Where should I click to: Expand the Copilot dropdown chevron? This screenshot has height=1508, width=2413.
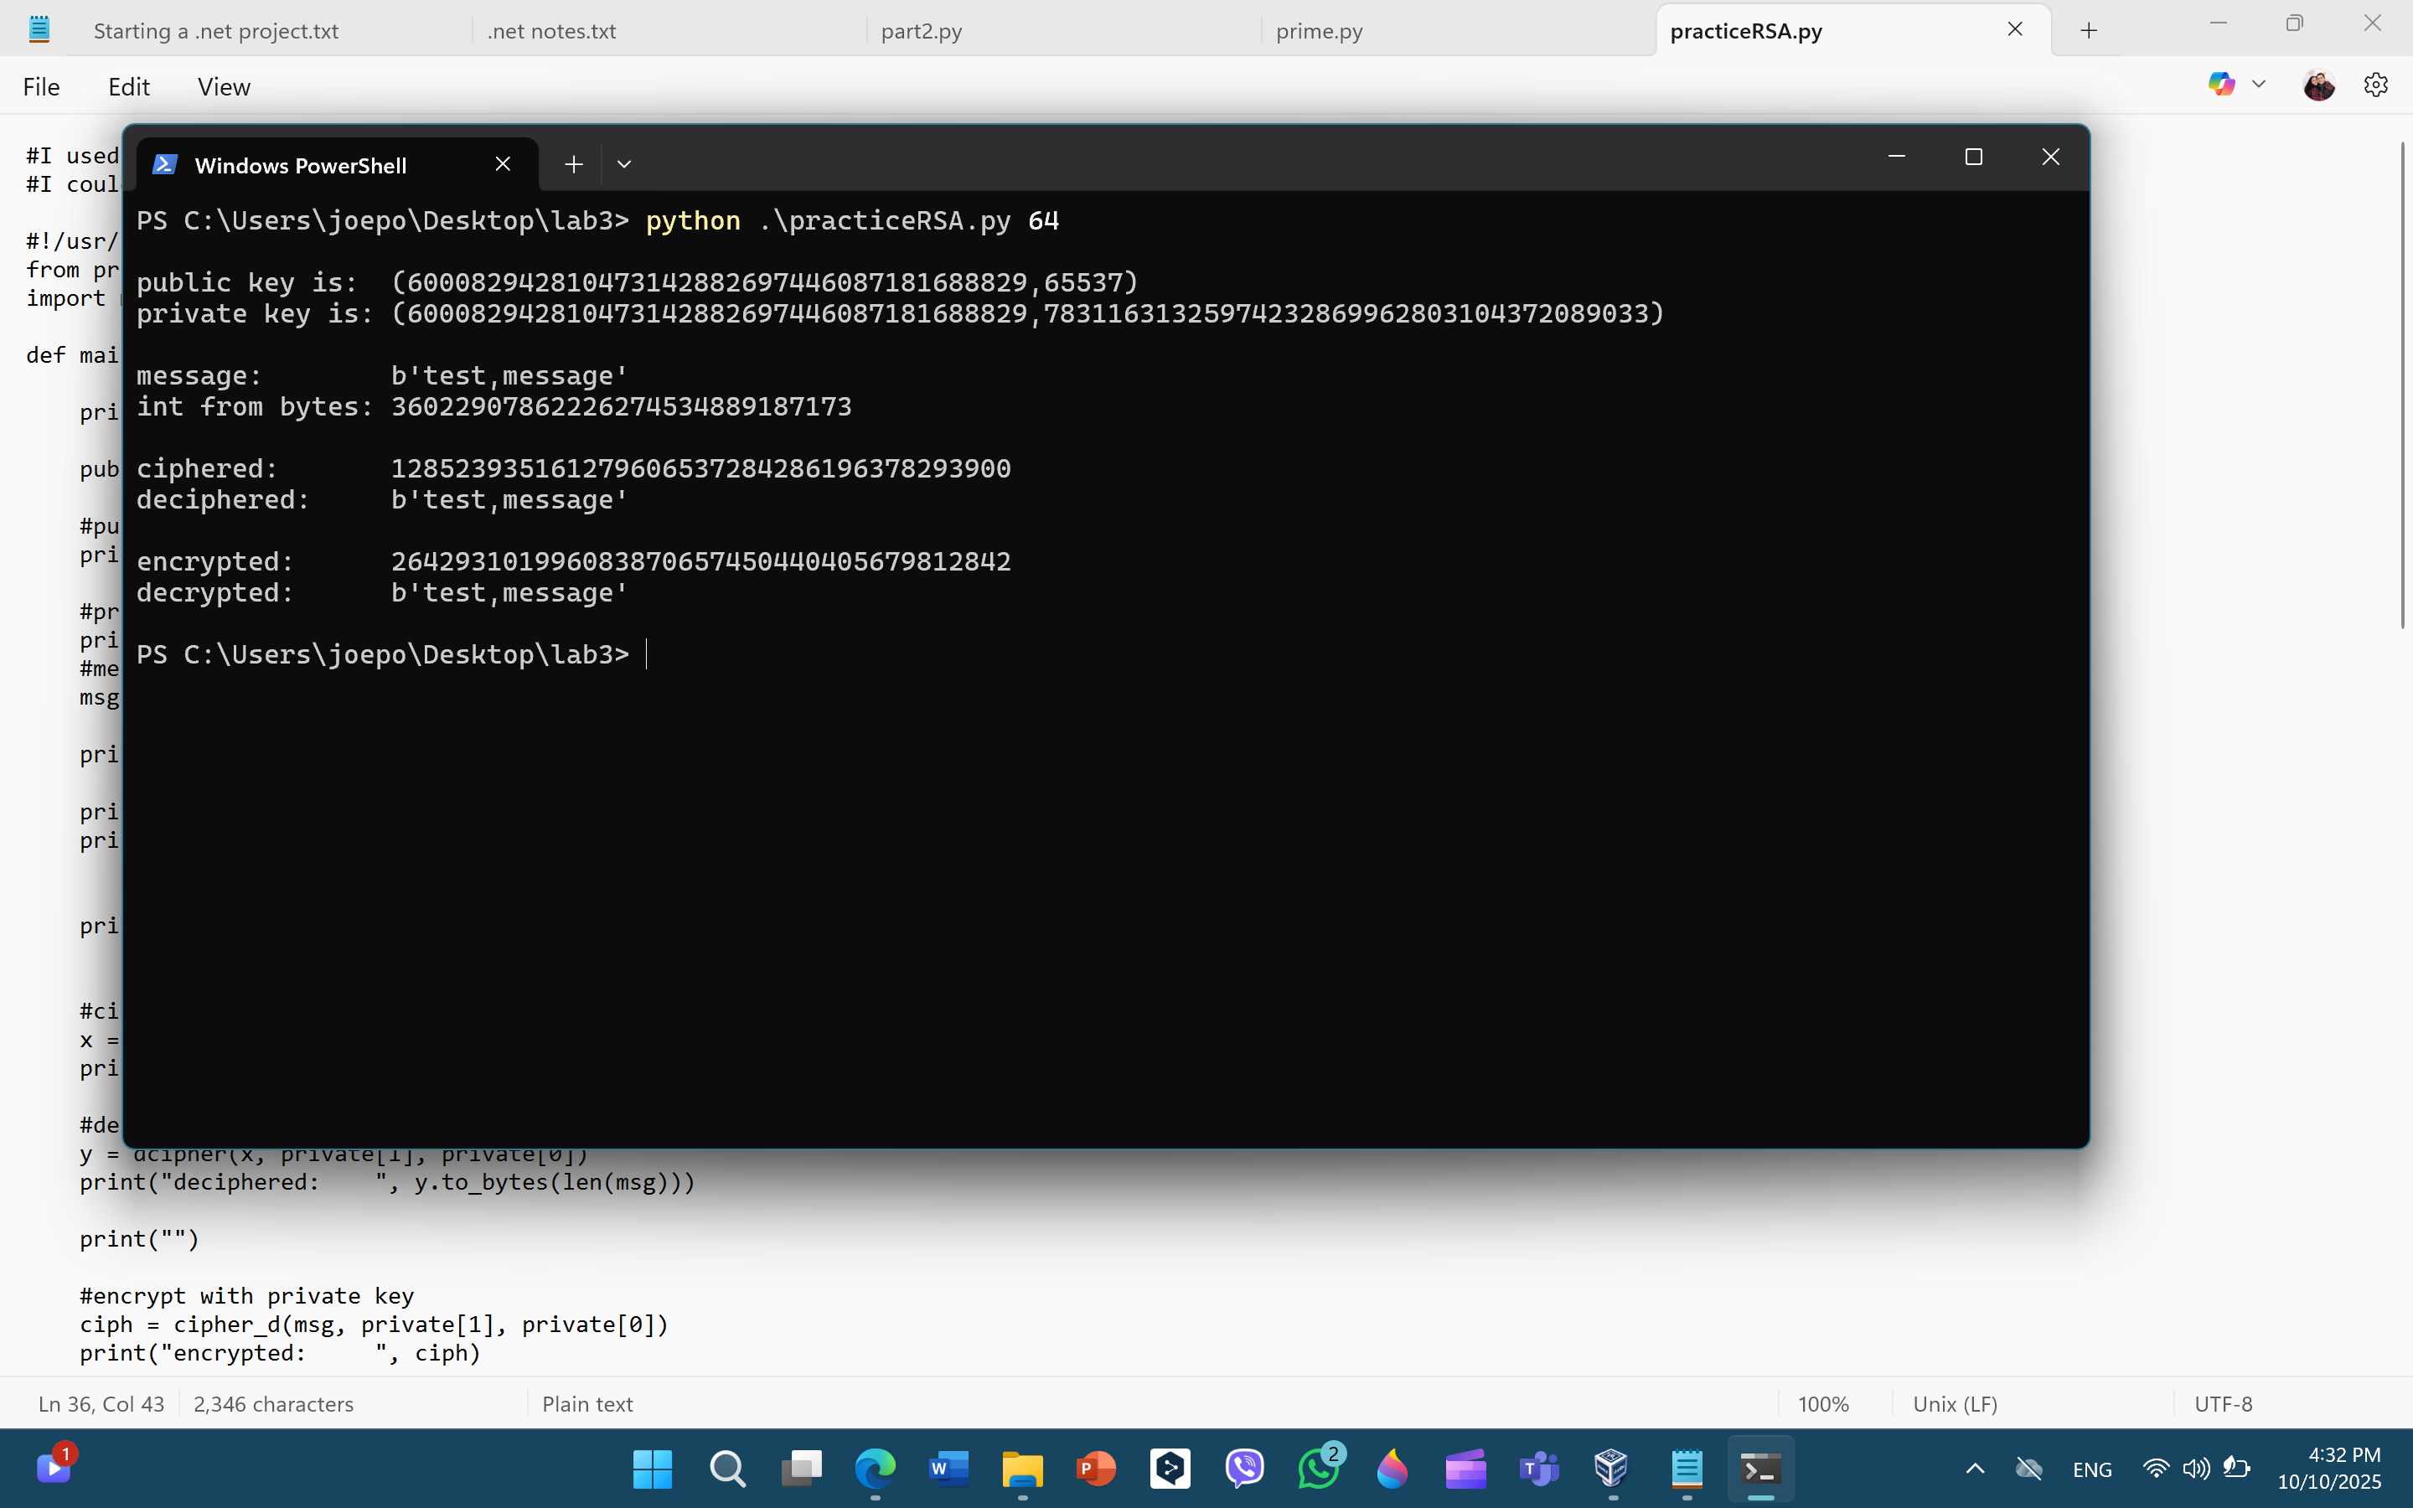(2257, 85)
